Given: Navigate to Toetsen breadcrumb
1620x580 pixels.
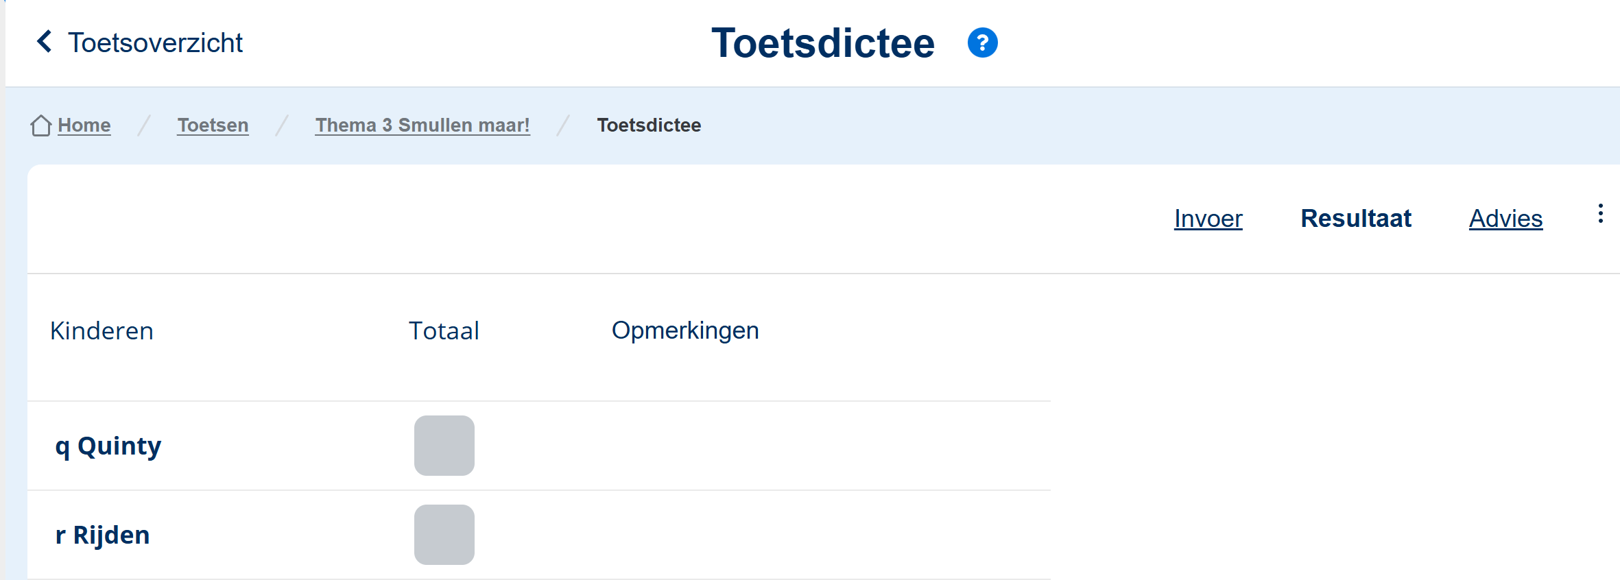Looking at the screenshot, I should pos(213,125).
